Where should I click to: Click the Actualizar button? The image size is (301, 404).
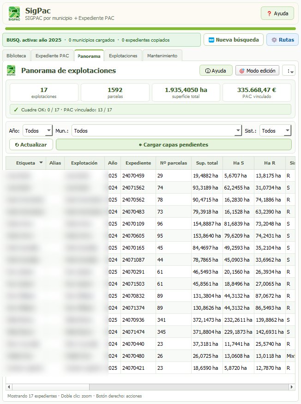(31, 145)
